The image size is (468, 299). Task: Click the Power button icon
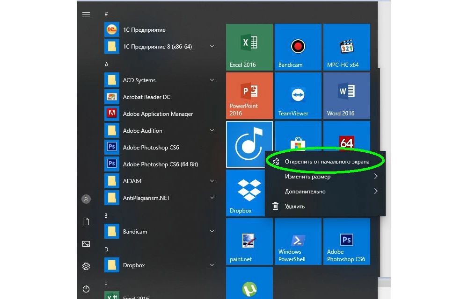pos(86,289)
